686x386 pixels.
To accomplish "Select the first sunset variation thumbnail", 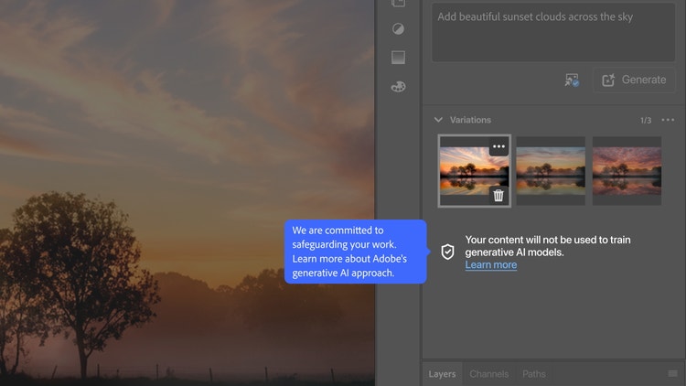I will pos(474,171).
